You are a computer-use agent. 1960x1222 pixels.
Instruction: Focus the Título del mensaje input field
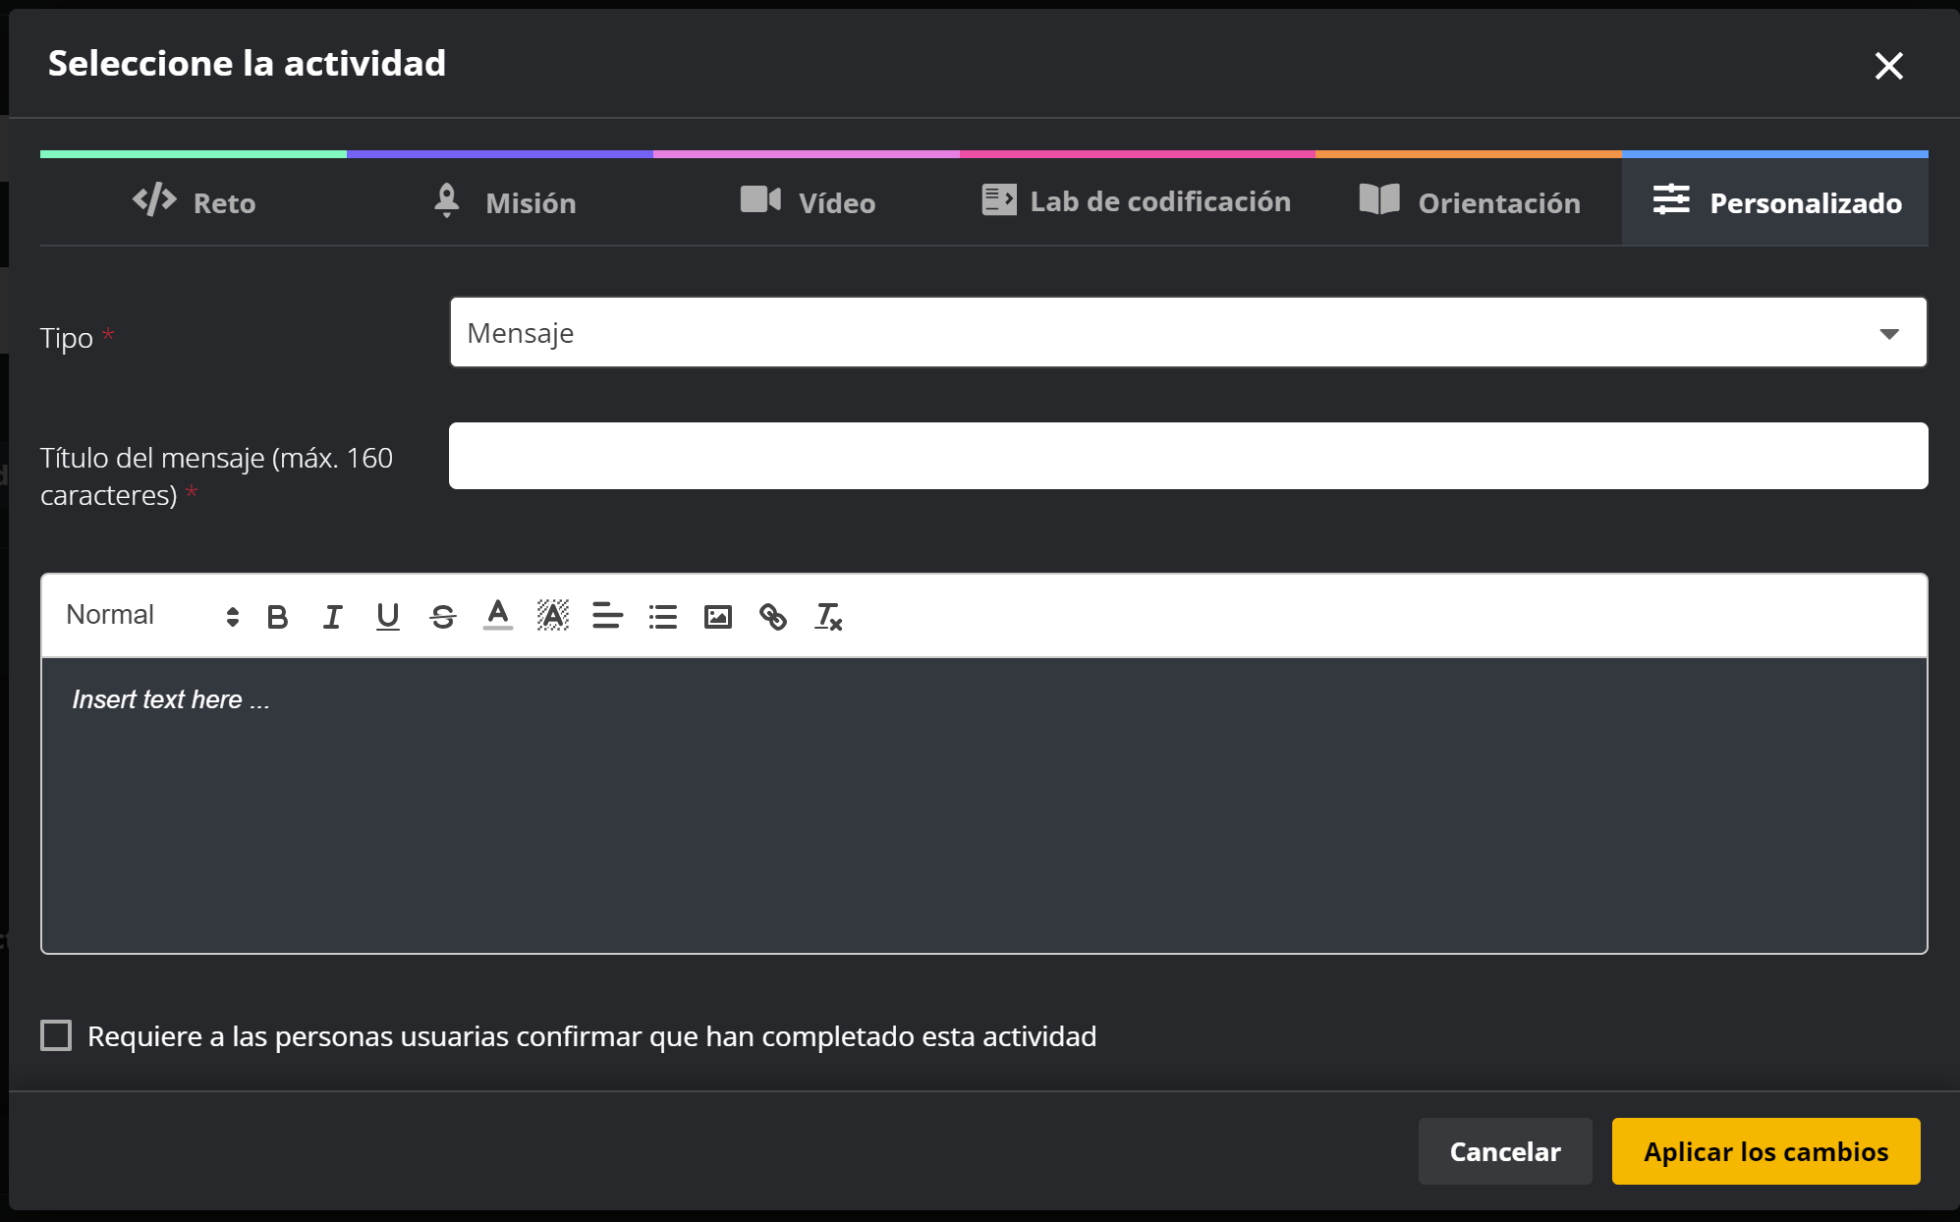coord(1188,456)
